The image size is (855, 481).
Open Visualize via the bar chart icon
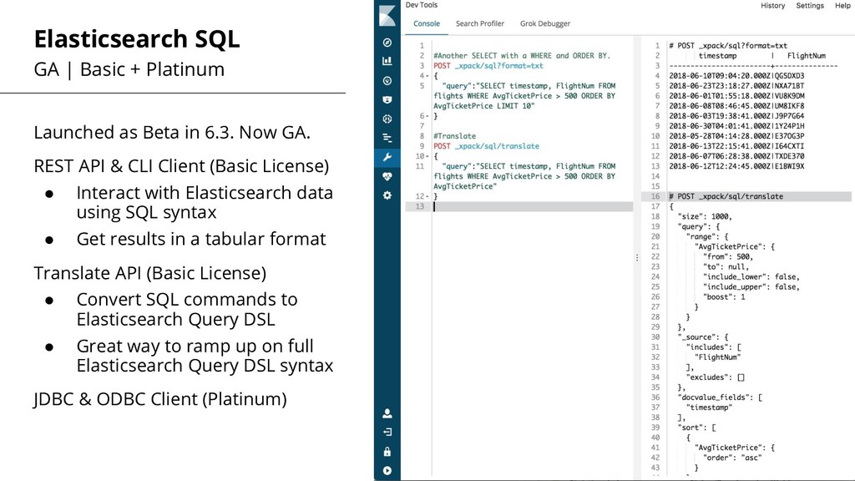coord(387,61)
